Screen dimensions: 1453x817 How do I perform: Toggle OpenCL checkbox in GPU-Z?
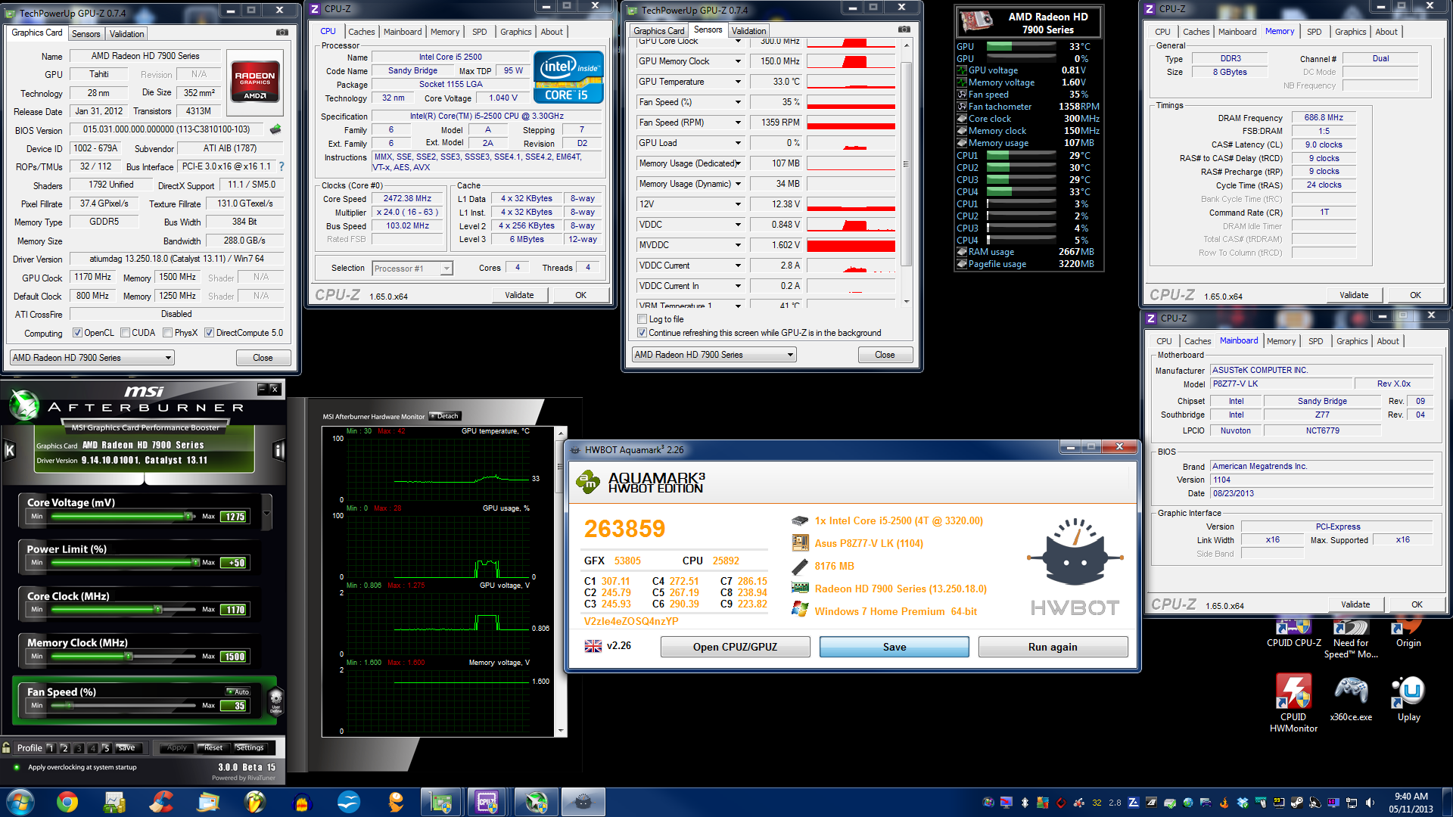point(77,333)
